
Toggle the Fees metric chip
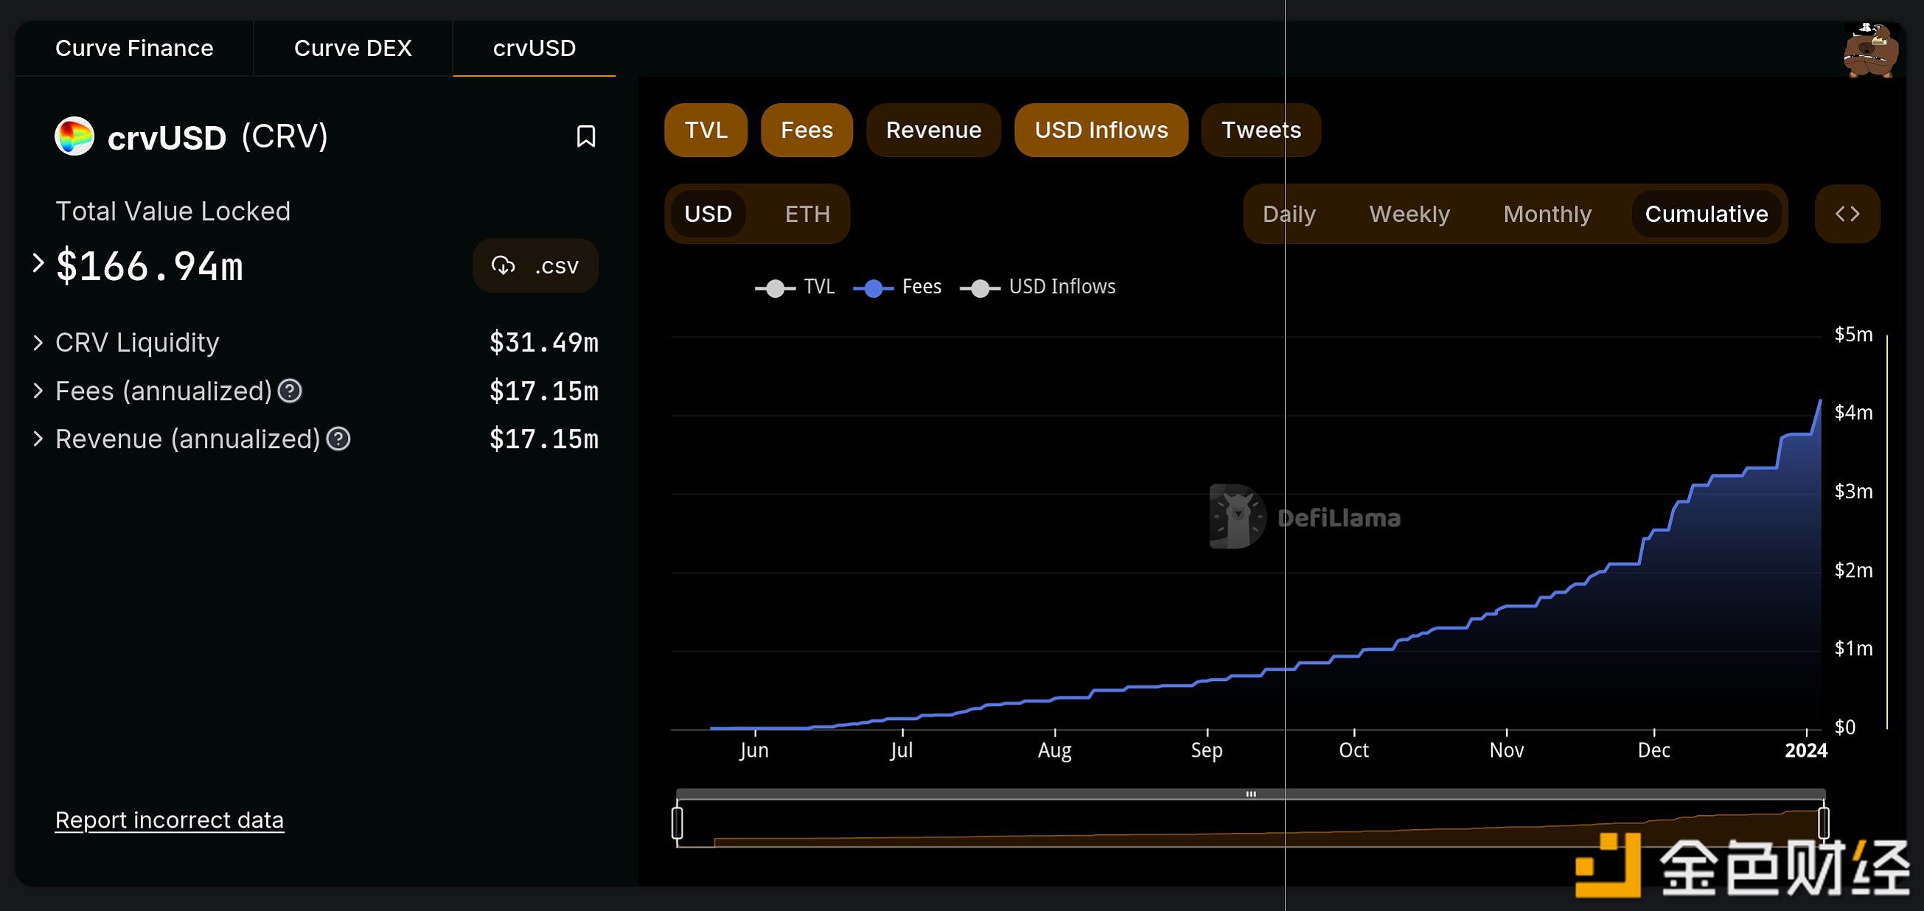click(806, 130)
